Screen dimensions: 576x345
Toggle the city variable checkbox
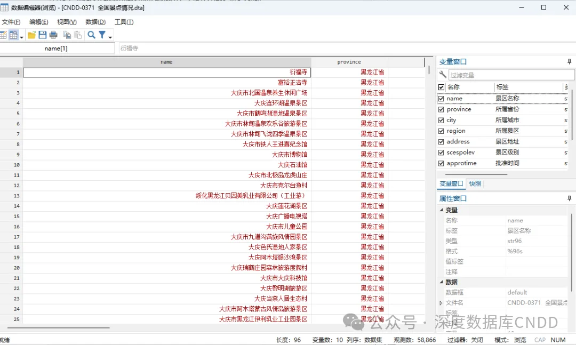pos(441,120)
